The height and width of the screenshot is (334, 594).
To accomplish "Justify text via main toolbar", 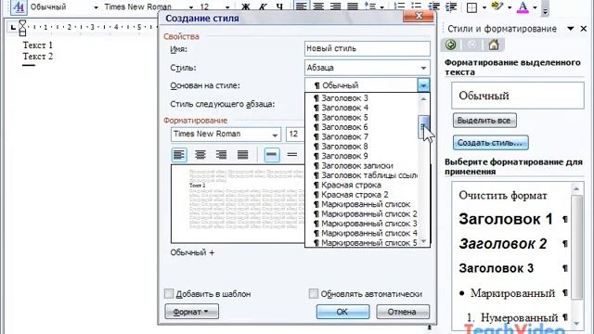I will pos(353,6).
